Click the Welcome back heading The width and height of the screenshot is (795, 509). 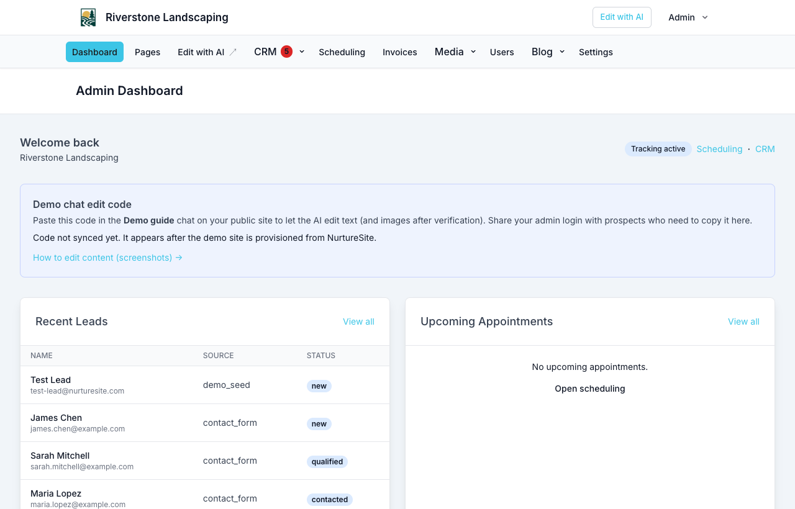pos(60,143)
